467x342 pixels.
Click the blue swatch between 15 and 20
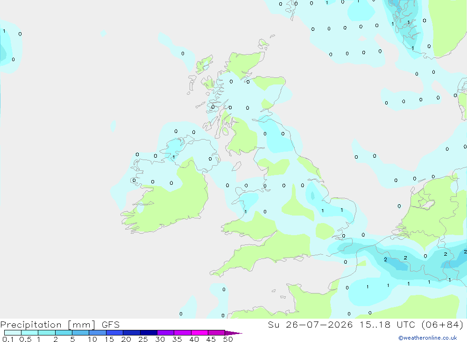pos(115,333)
